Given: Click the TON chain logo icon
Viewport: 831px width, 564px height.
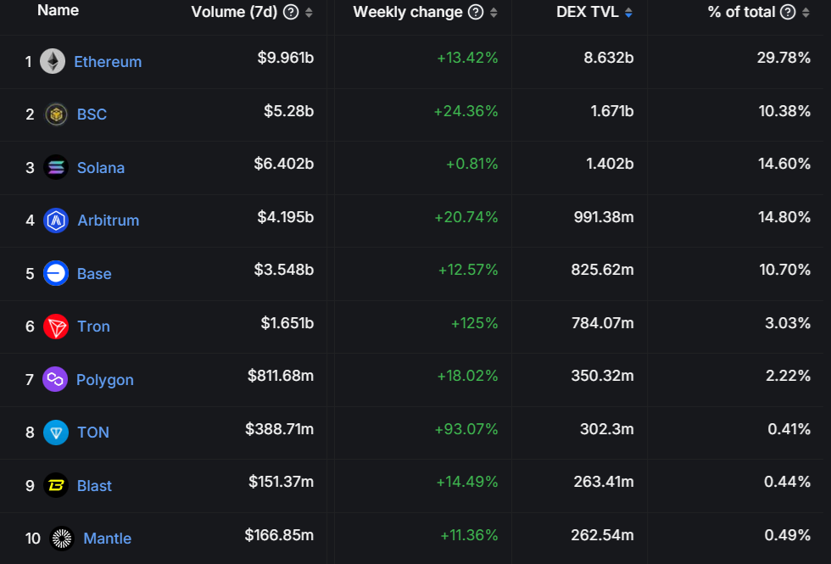Looking at the screenshot, I should (x=56, y=433).
